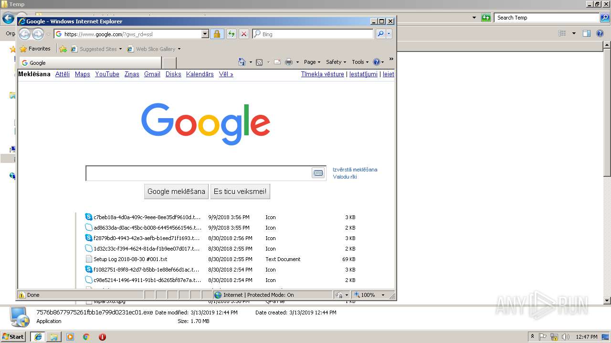Open the Favorites menu button

pyautogui.click(x=35, y=49)
